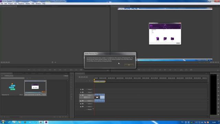
Task: Adjust the Project panel thumbnail zoom slider
Action: pyautogui.click(x=15, y=117)
